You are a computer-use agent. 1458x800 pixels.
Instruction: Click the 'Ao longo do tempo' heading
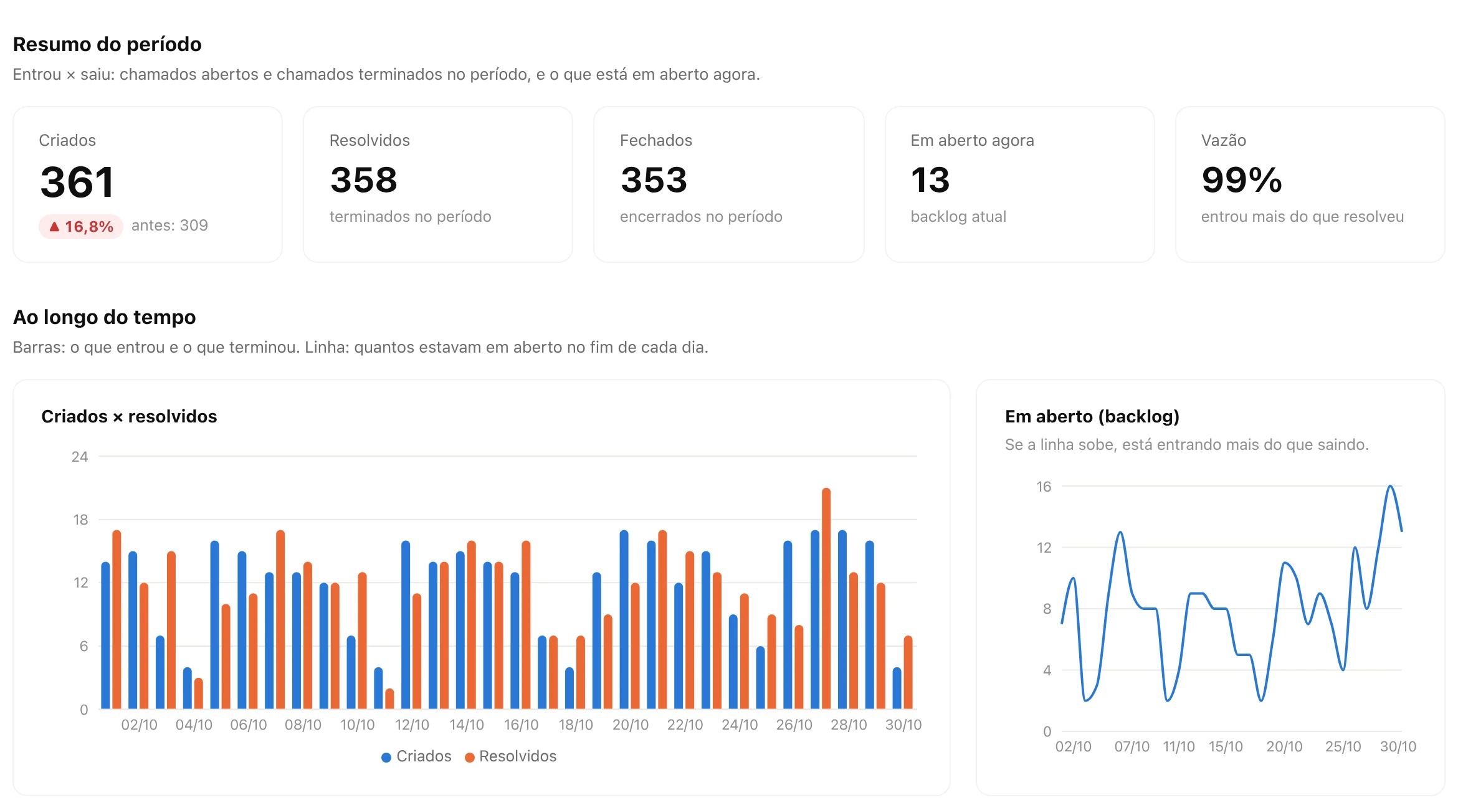pos(105,317)
